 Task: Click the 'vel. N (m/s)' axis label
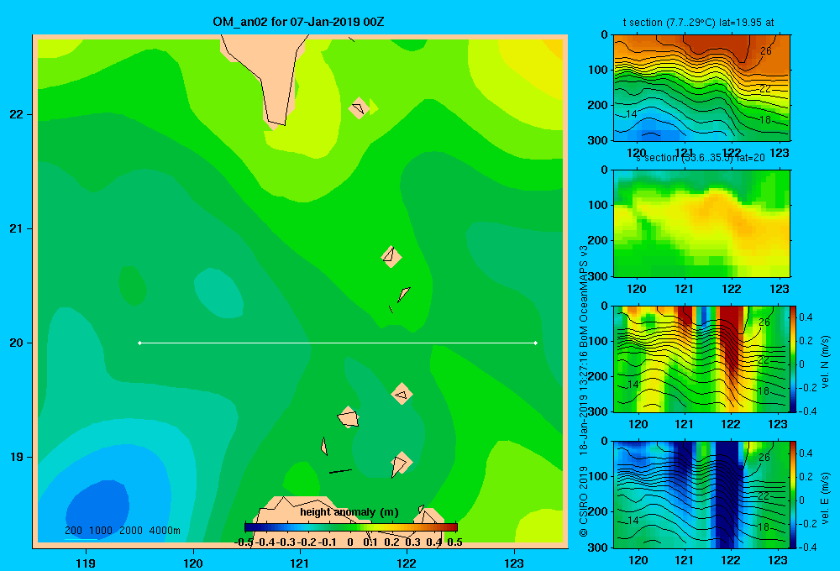coord(825,362)
